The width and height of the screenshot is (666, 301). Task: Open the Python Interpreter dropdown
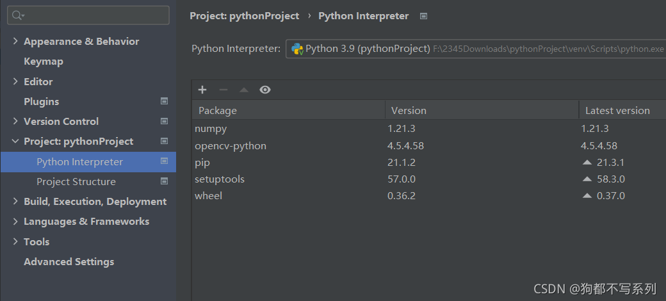pyautogui.click(x=475, y=49)
